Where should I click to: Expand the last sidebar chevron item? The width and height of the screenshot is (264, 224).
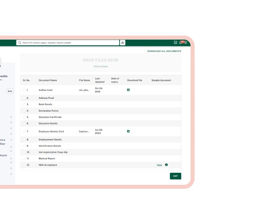11,174
